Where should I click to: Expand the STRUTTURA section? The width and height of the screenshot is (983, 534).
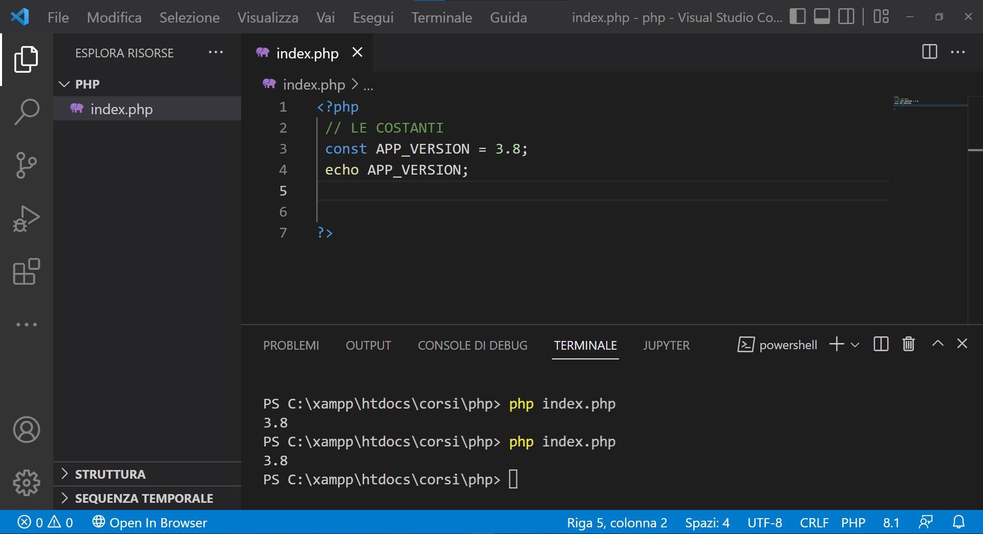click(147, 474)
